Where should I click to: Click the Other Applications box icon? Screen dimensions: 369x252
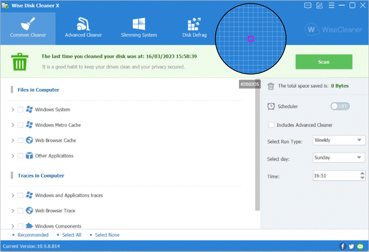[29, 156]
